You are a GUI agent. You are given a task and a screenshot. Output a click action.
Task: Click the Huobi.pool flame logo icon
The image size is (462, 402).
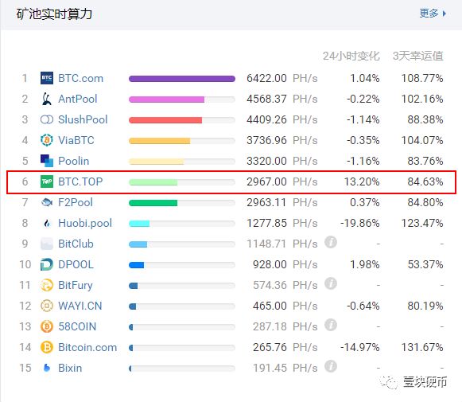click(47, 223)
